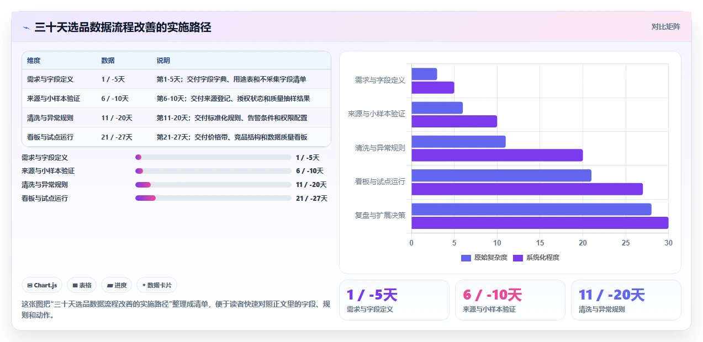The width and height of the screenshot is (703, 342).
Task: Click the table cell reading 11 / -20天
Action: point(117,118)
